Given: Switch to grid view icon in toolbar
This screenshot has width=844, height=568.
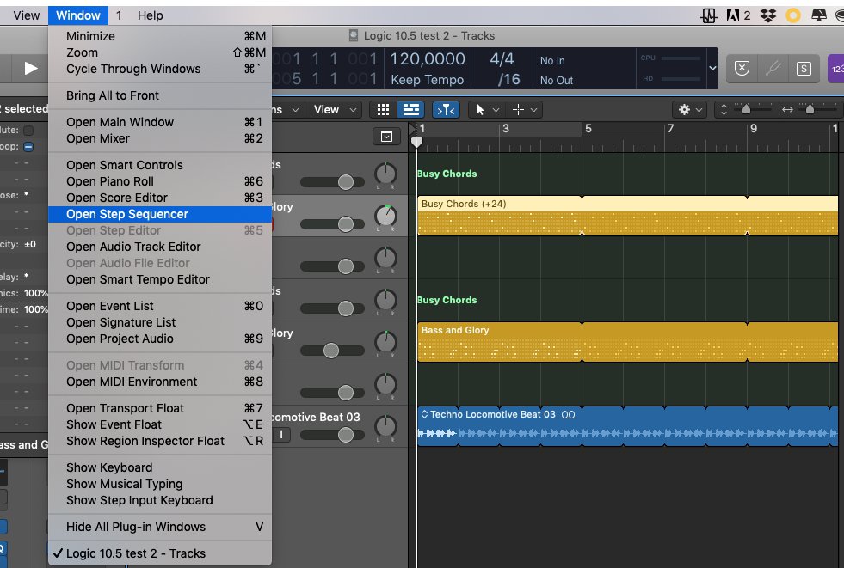Looking at the screenshot, I should click(384, 110).
